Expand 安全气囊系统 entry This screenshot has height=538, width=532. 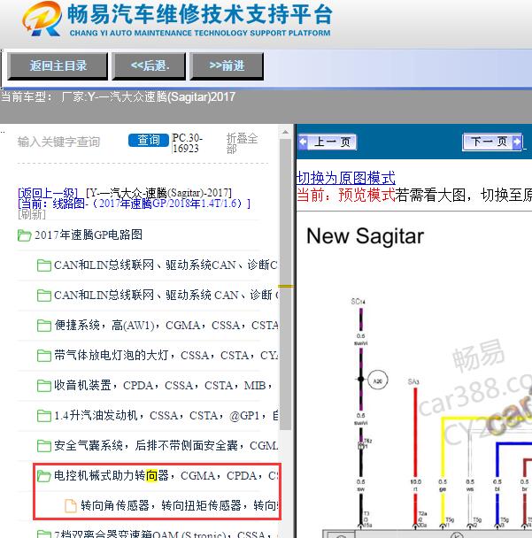[166, 445]
